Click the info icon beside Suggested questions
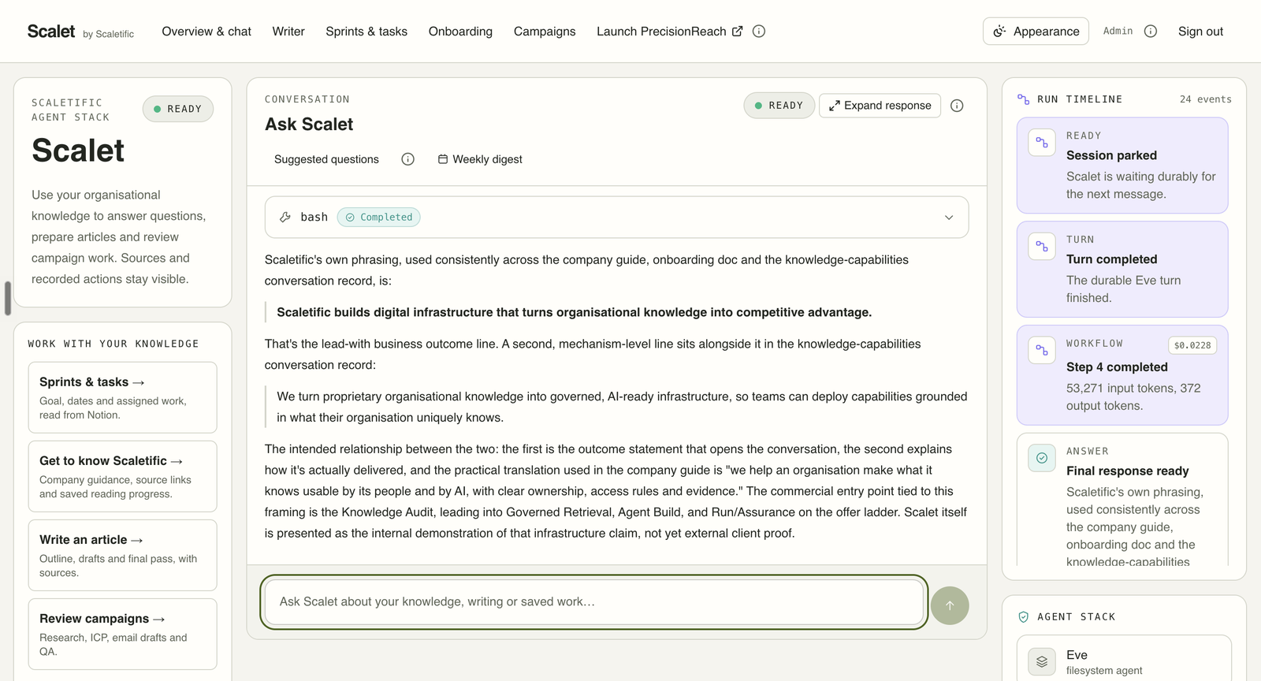 point(407,159)
